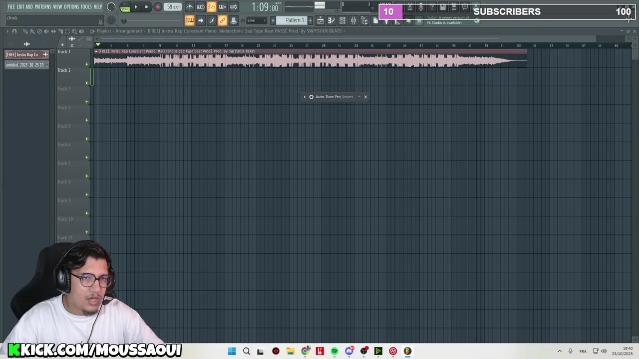Select the playlist Playback speaker tool
The width and height of the screenshot is (639, 359).
[x=81, y=31]
